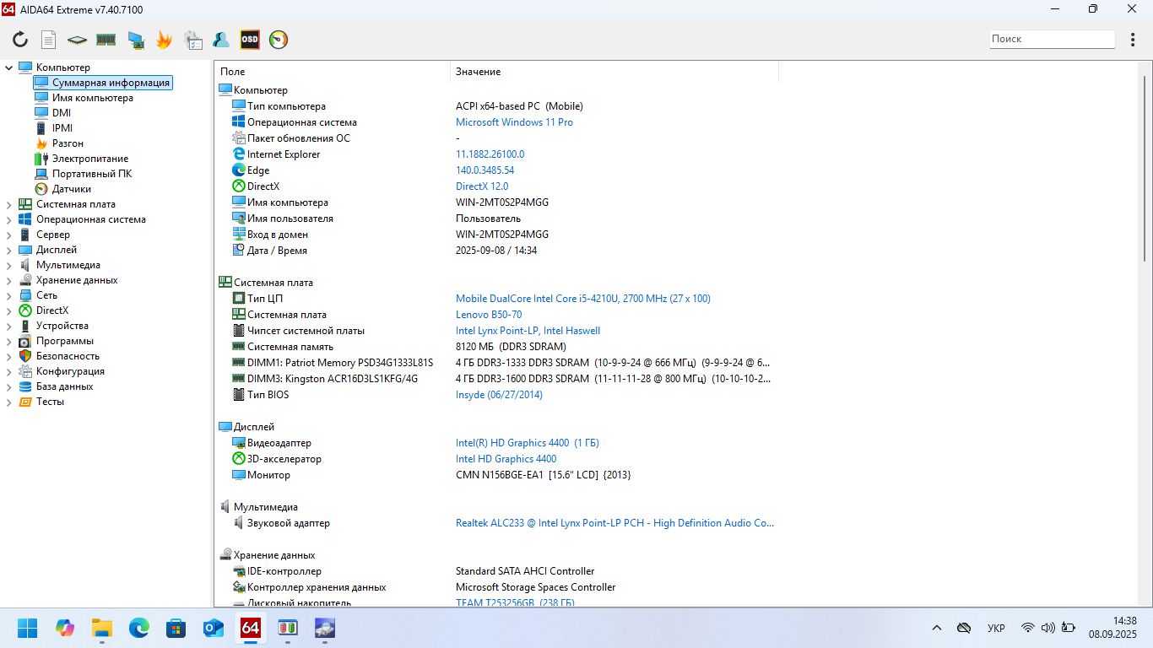Open the Mobile DualCore Intel Core i5-4210U link
This screenshot has width=1153, height=648.
tap(583, 299)
